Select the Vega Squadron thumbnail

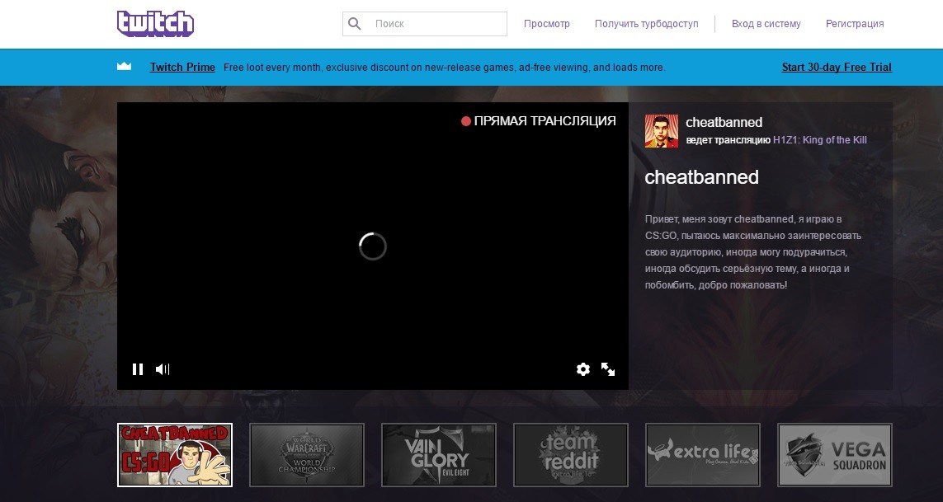[x=835, y=454]
